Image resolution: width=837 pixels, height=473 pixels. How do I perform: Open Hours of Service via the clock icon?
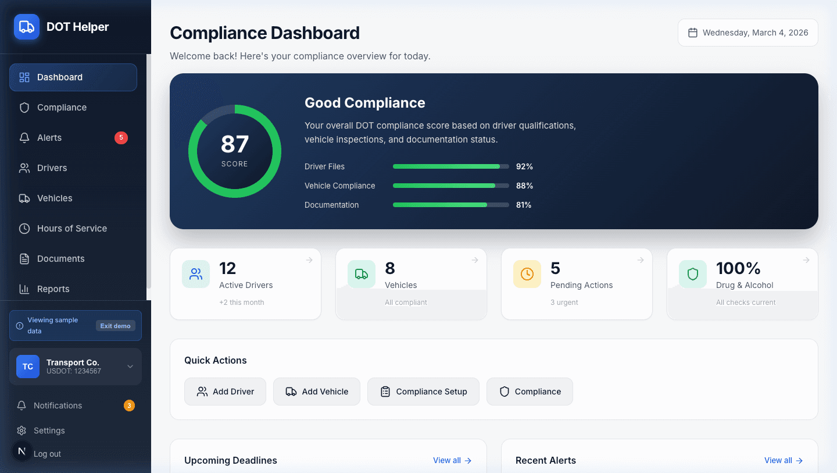click(24, 228)
